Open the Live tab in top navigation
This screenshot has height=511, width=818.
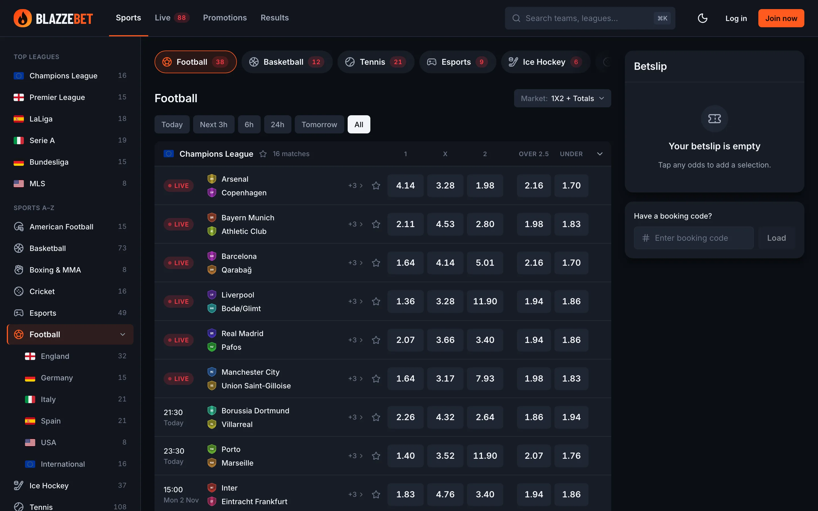click(172, 18)
